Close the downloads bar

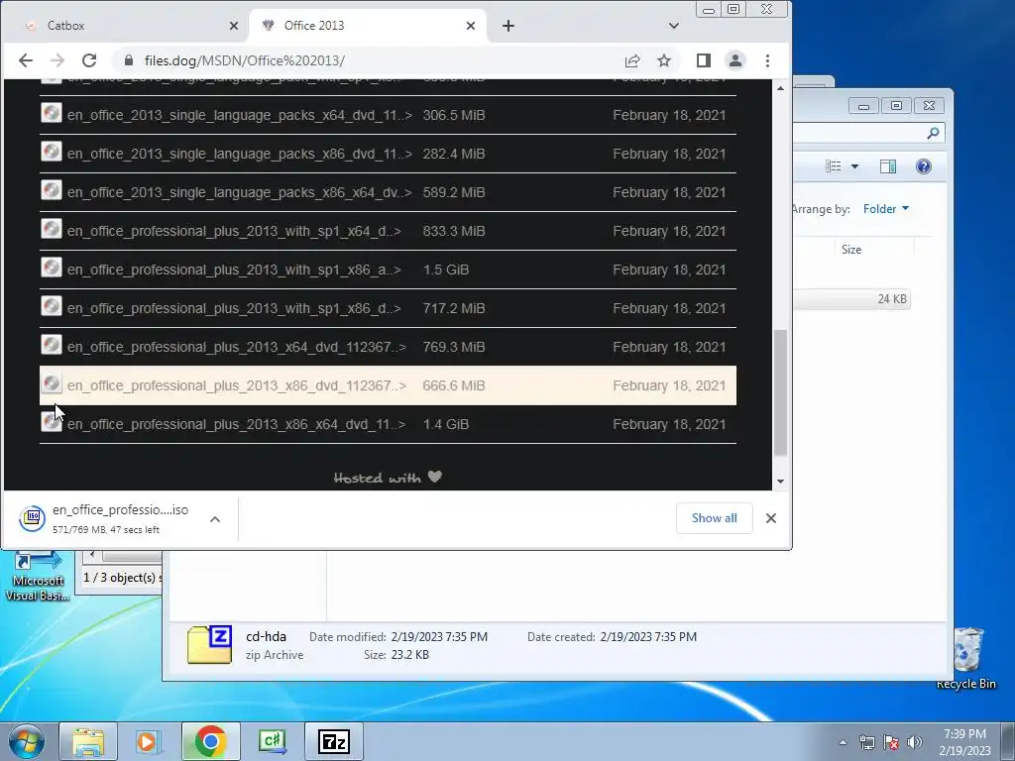771,518
